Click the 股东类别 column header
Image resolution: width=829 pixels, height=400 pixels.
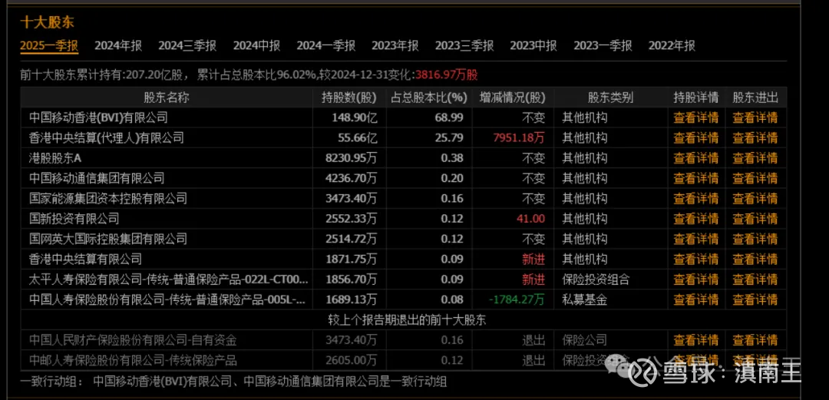coord(611,98)
